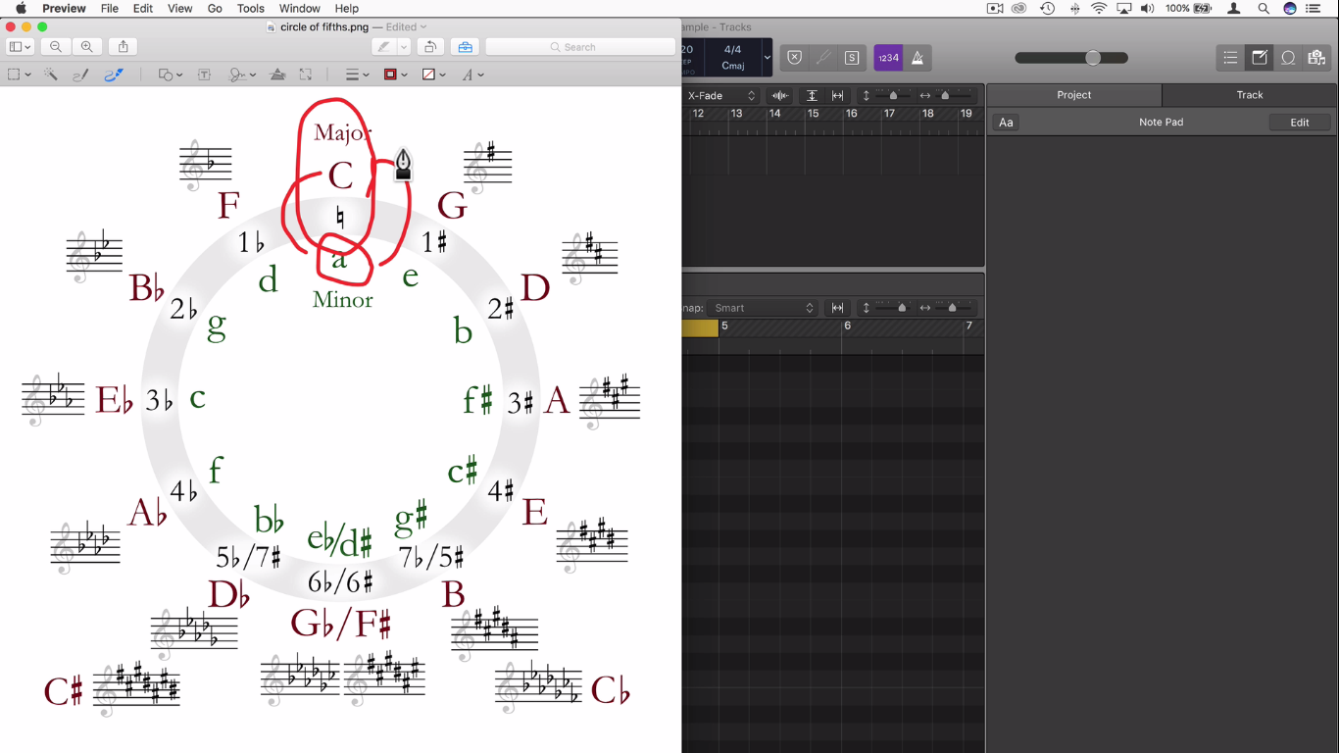Open Spotlight search in menu bar
The image size is (1339, 753).
1264,8
